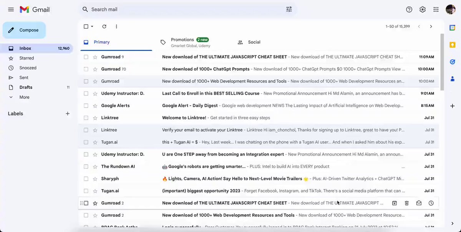Click the 2 new badge on Promotions
This screenshot has height=232, width=461.
(x=202, y=39)
